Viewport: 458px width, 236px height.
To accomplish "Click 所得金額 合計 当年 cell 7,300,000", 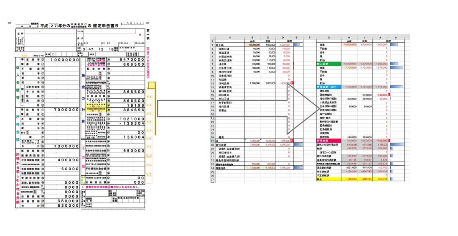I will coord(349,87).
